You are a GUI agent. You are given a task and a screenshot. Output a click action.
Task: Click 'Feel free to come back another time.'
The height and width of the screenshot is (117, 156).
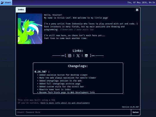pos(66,38)
